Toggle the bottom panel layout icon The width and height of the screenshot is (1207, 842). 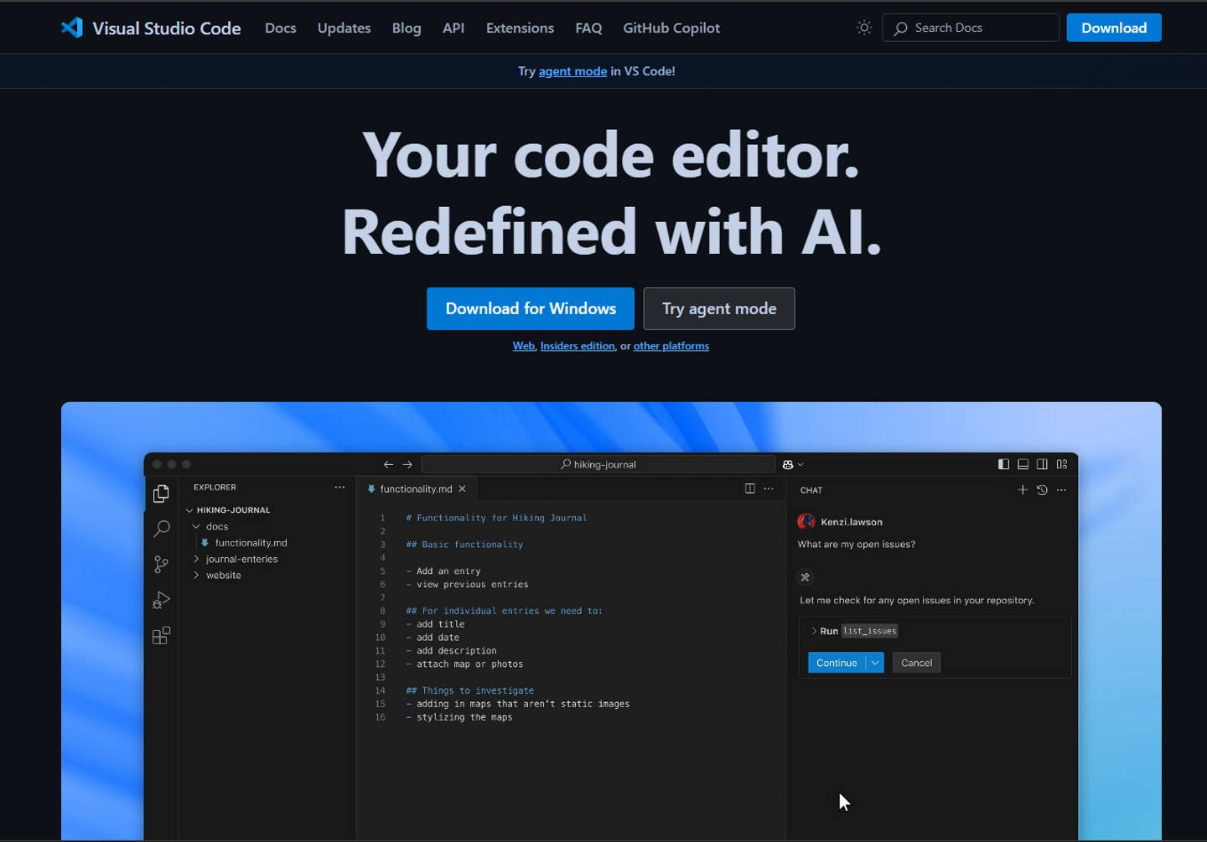click(1023, 464)
